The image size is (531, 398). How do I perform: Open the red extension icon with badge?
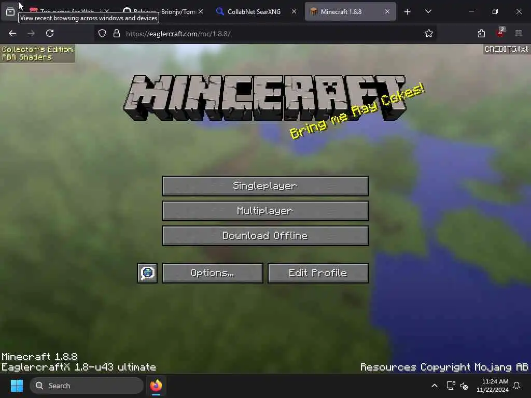[x=500, y=33]
